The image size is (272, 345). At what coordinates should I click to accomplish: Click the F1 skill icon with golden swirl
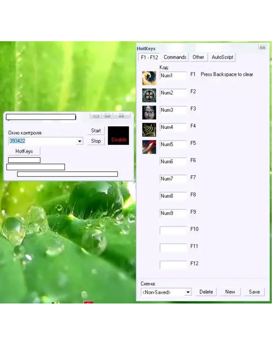(149, 78)
